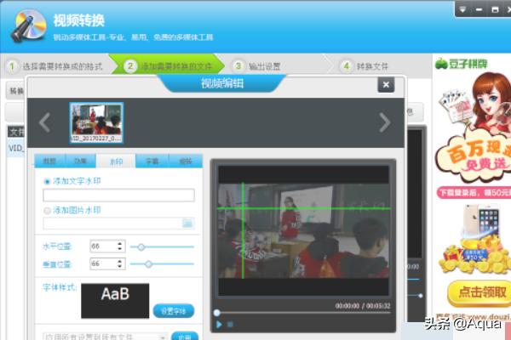Play the preview video

click(x=219, y=325)
